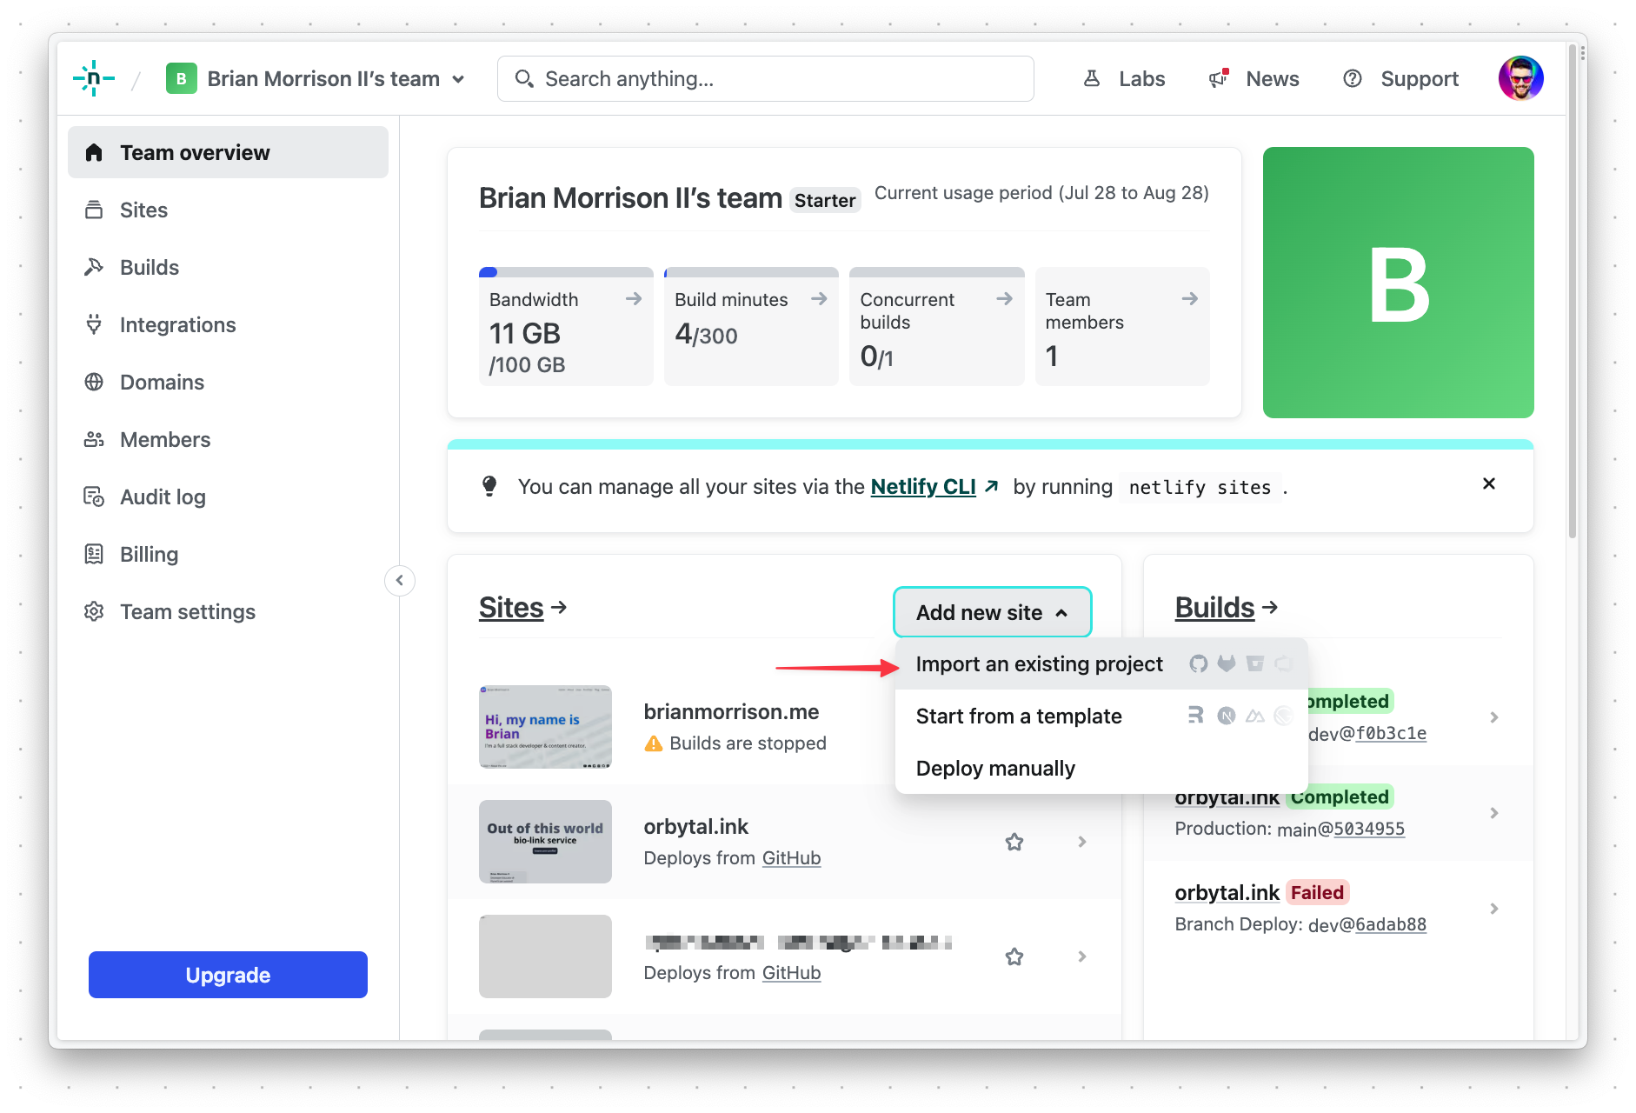
Task: Choose Deploy manually from the menu
Action: (994, 768)
